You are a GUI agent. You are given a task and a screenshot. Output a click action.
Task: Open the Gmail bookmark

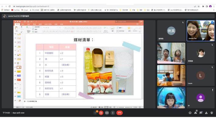coord(25,10)
